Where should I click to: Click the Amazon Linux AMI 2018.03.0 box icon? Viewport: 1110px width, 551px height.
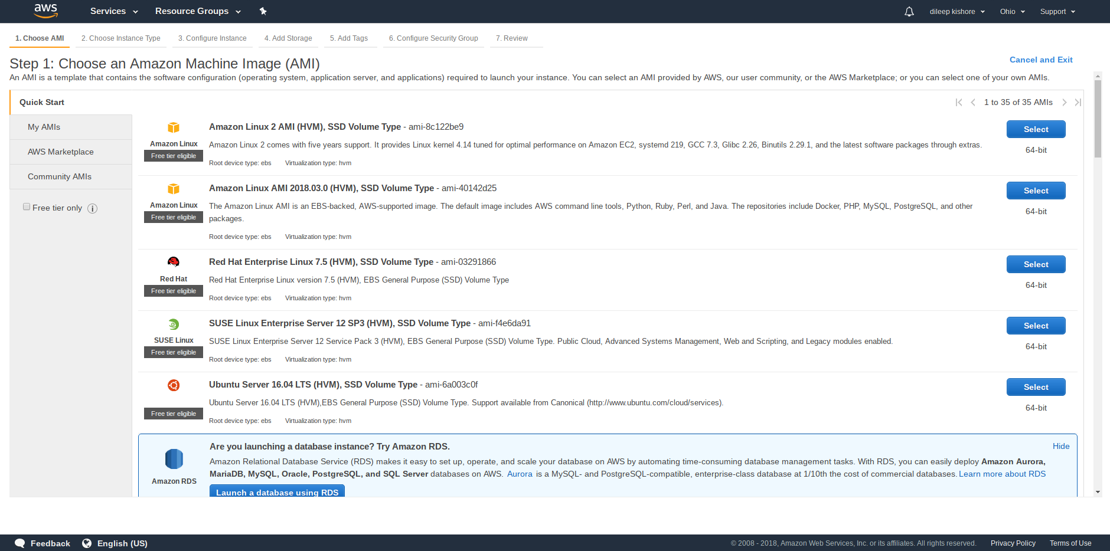tap(174, 189)
